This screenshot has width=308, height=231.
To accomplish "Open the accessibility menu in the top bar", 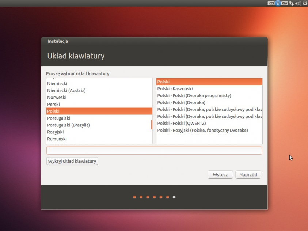I will [x=278, y=3].
